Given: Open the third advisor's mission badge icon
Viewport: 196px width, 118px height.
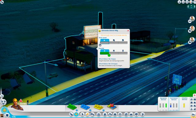Looking at the screenshot, I should click(x=190, y=42).
